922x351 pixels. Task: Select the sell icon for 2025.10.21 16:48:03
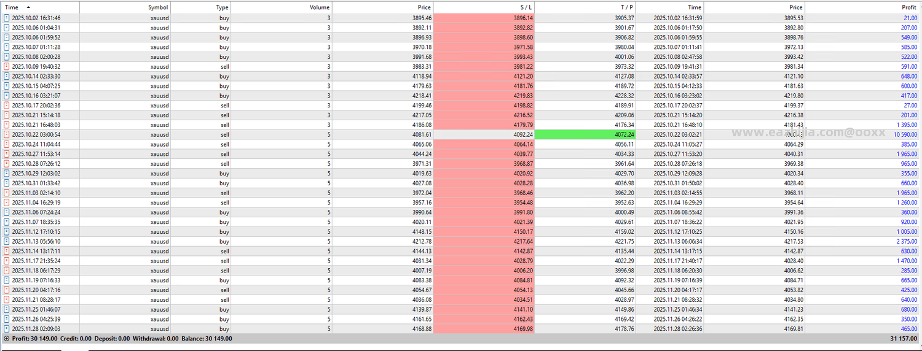pyautogui.click(x=7, y=125)
